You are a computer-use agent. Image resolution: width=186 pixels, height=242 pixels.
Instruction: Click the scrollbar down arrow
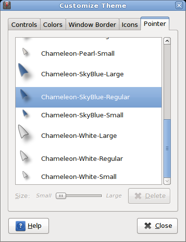167,181
